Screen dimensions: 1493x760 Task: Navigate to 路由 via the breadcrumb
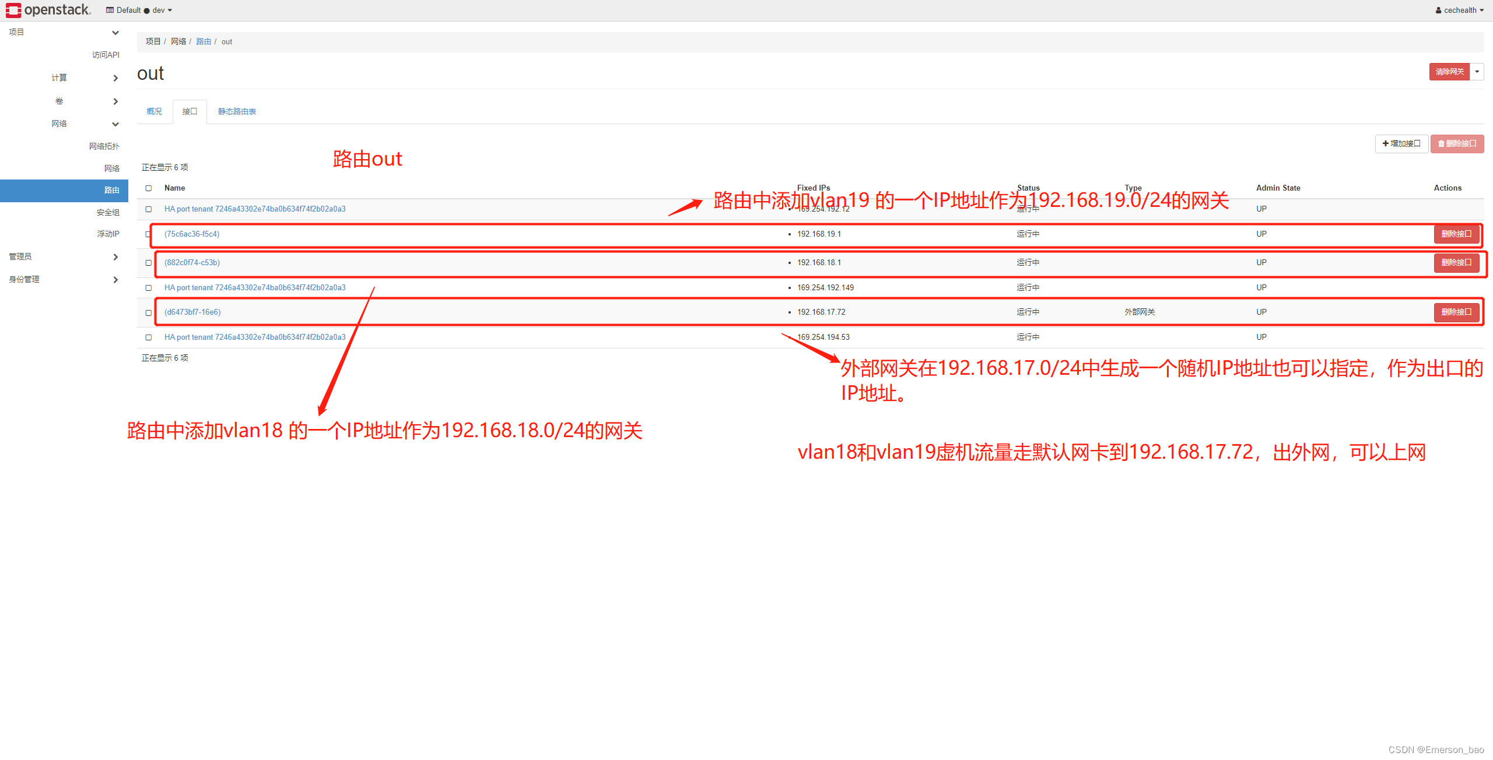(x=204, y=41)
